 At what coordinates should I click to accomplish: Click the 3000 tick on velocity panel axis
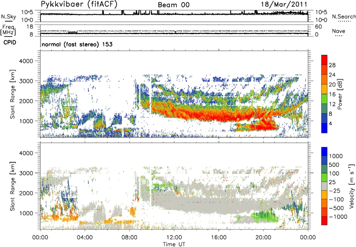(x=26, y=173)
